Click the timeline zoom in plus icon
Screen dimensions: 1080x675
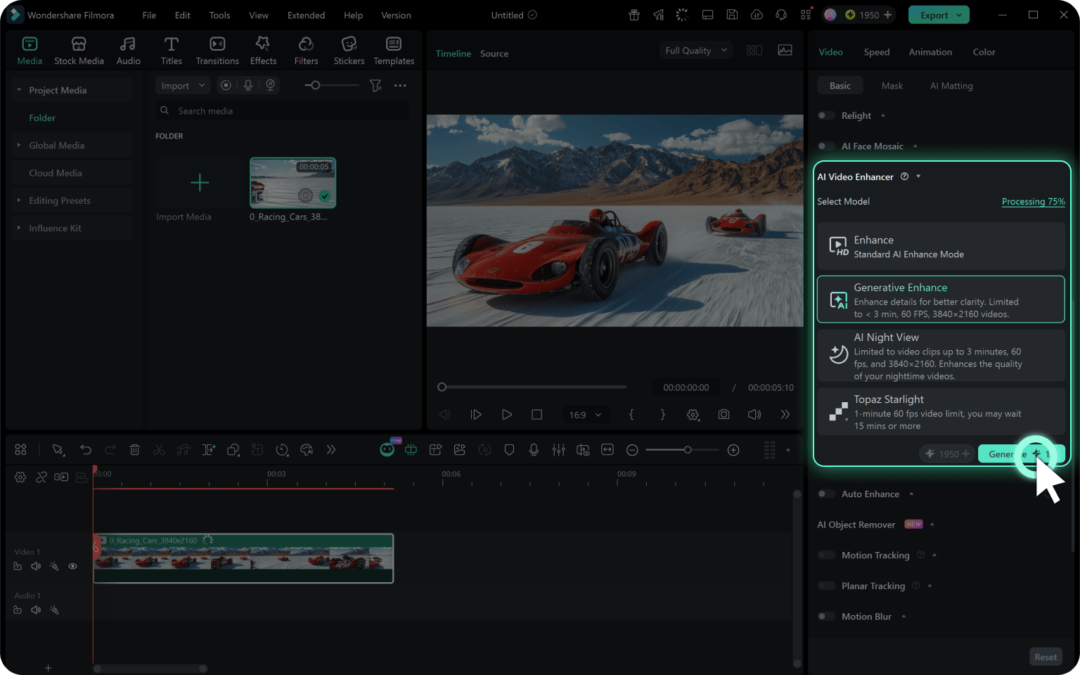point(733,450)
